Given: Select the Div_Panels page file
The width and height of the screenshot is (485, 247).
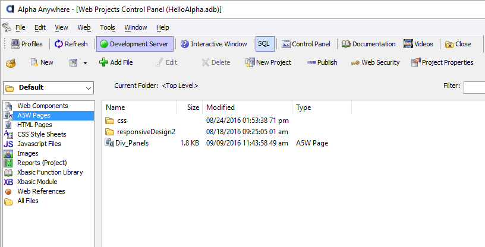Looking at the screenshot, I should [x=127, y=143].
